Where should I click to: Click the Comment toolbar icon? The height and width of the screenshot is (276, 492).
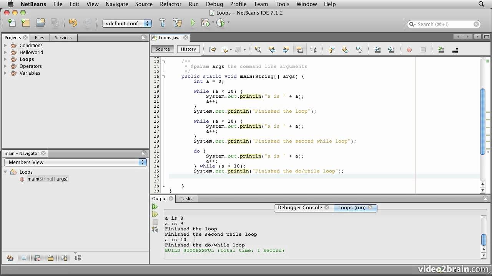[441, 49]
